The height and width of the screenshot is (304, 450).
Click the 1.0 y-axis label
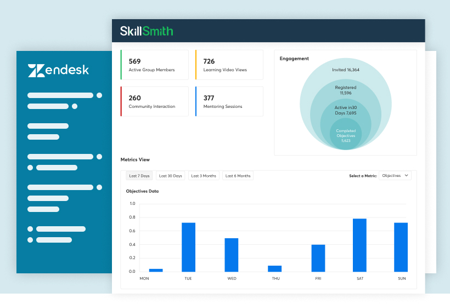pyautogui.click(x=132, y=203)
